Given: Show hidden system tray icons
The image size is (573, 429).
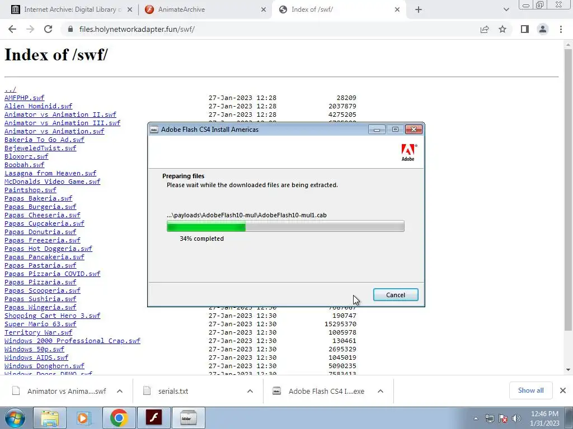Looking at the screenshot, I should click(x=476, y=418).
